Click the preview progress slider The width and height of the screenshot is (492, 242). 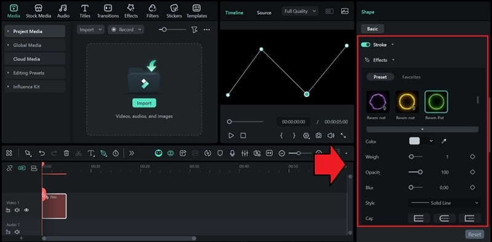tap(245, 122)
